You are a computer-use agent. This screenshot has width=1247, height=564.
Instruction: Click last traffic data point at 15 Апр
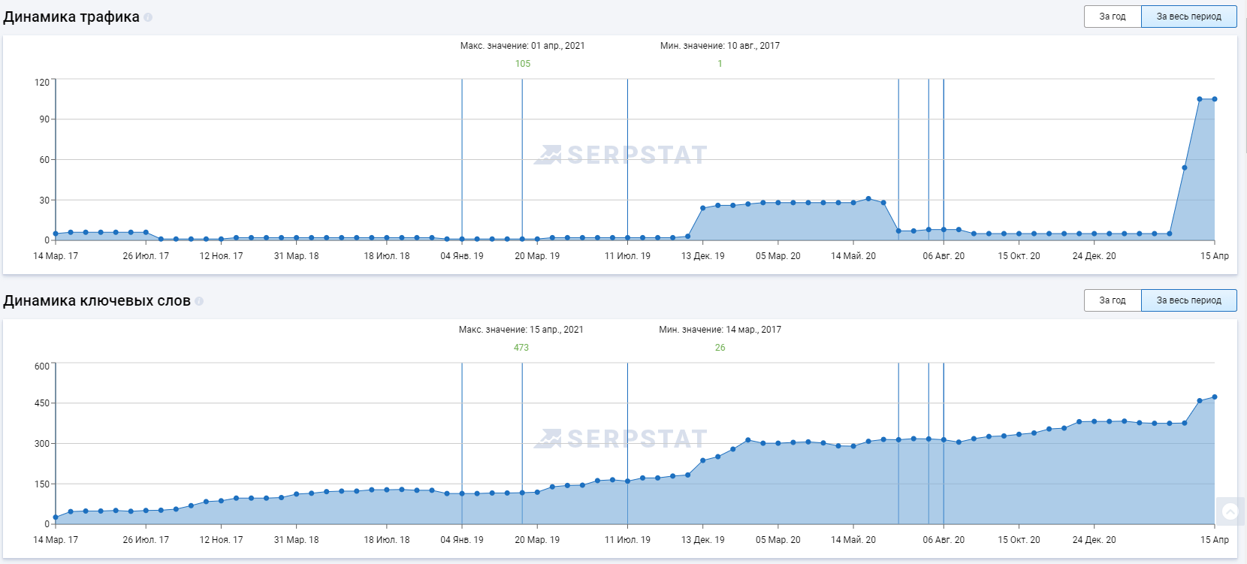click(x=1215, y=99)
